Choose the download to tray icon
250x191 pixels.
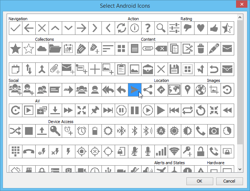tap(55, 110)
